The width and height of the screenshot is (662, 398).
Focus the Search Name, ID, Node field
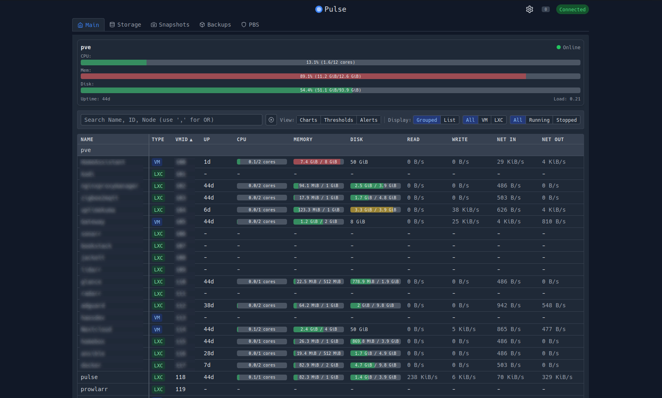click(x=171, y=120)
